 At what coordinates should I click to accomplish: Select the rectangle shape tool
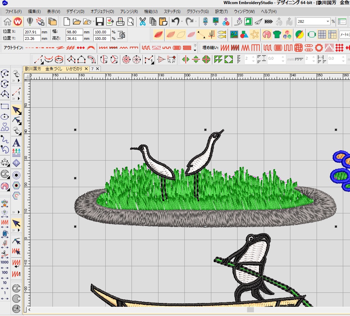tap(5, 106)
